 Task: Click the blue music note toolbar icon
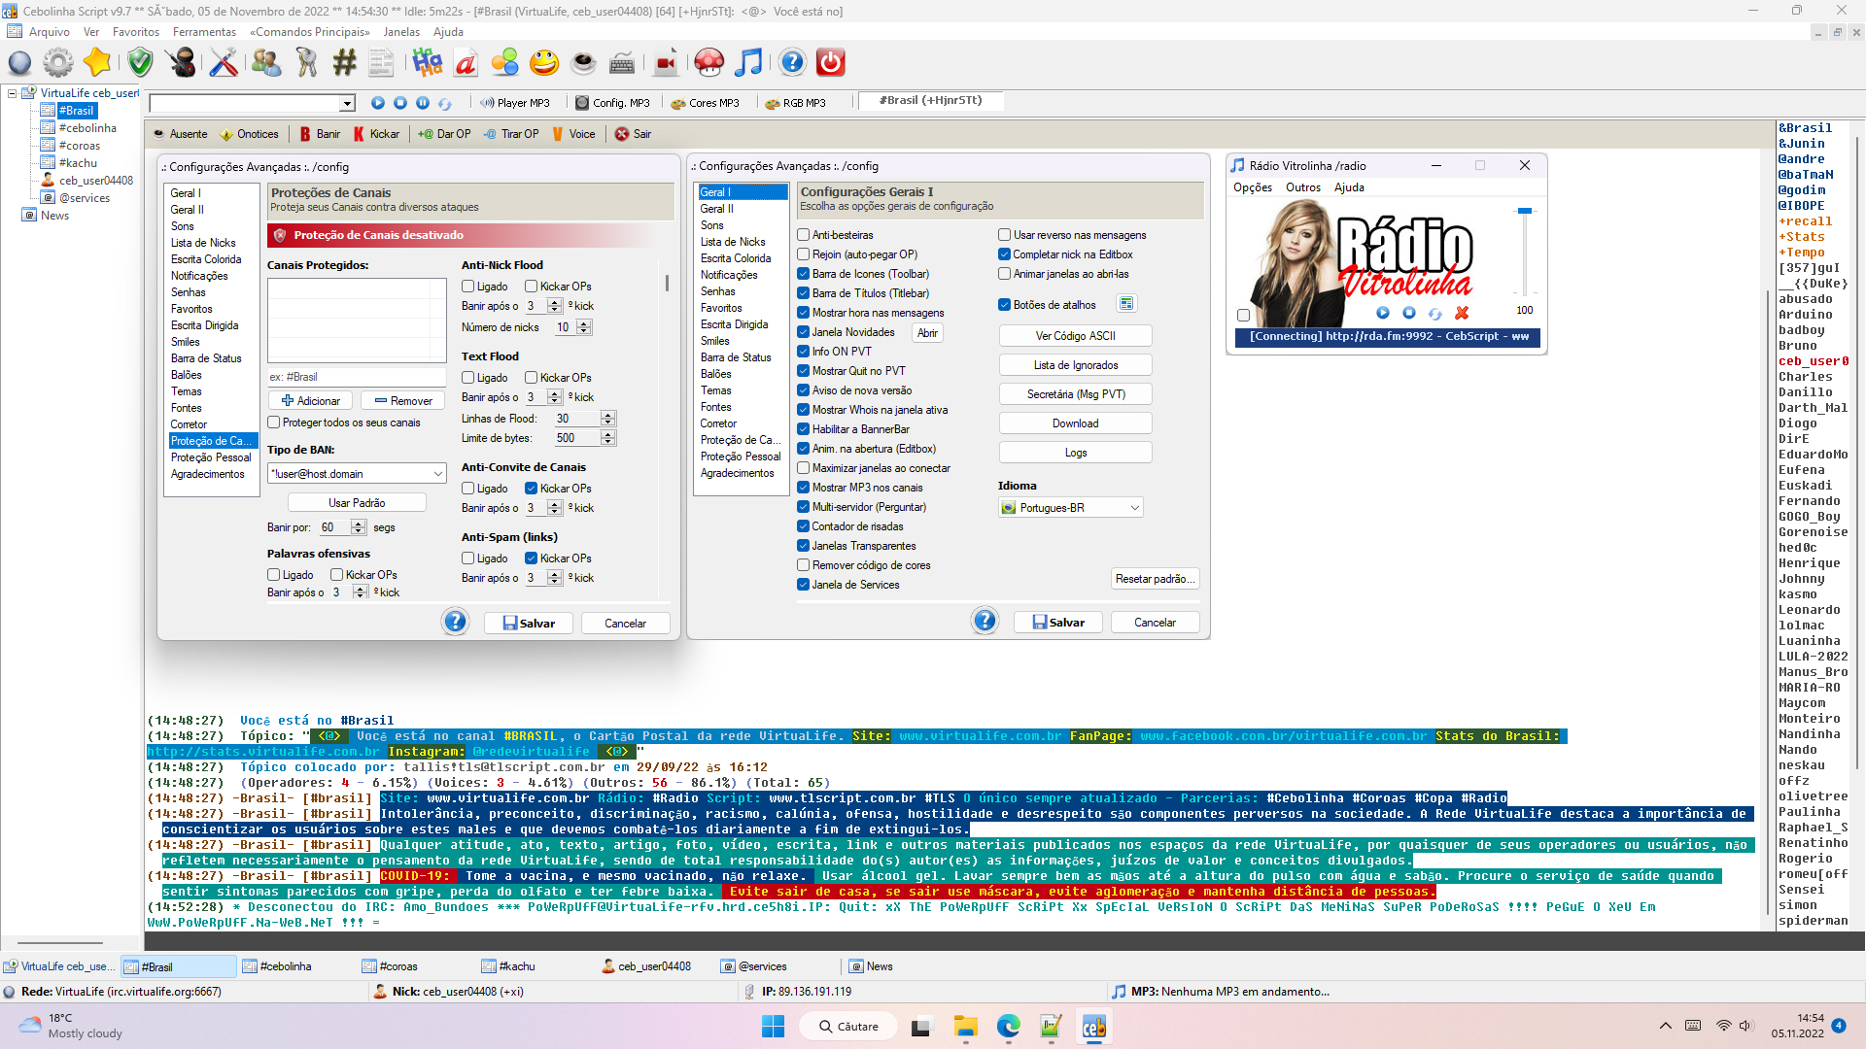(x=748, y=63)
